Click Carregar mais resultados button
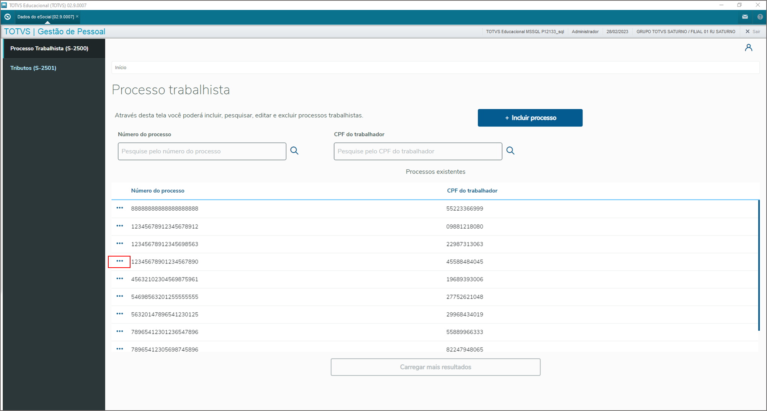Screen dimensions: 767x411 [x=436, y=367]
